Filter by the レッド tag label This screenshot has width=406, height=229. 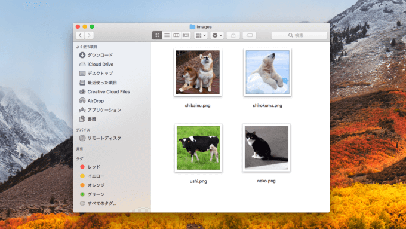[94, 167]
